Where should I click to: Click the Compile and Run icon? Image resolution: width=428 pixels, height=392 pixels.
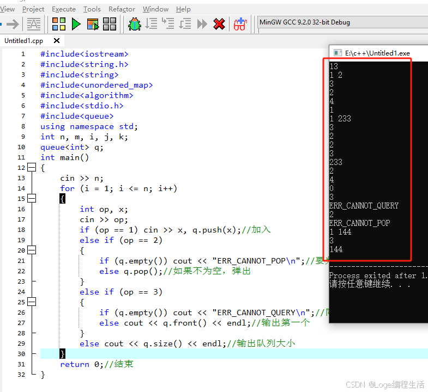click(x=93, y=24)
